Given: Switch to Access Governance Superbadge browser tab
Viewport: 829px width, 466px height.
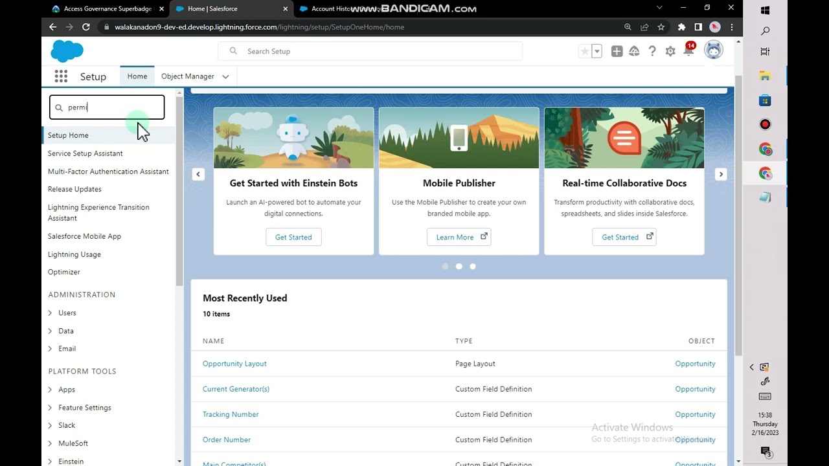Looking at the screenshot, I should point(108,9).
